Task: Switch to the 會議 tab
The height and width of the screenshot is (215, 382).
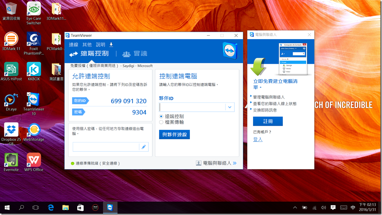Action: 134,54
